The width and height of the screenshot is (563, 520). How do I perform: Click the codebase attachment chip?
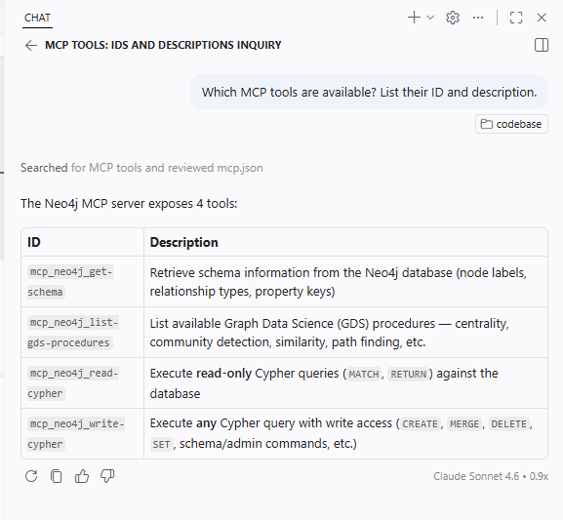[511, 124]
